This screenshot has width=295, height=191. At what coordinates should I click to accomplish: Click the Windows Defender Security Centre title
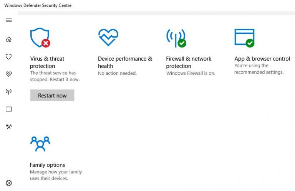pyautogui.click(x=38, y=5)
